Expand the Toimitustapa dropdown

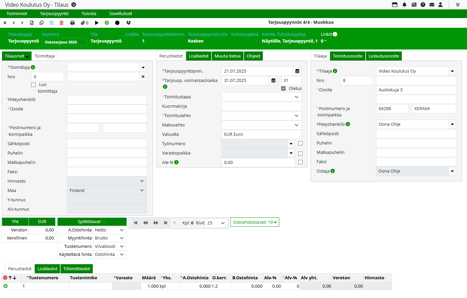pyautogui.click(x=296, y=97)
